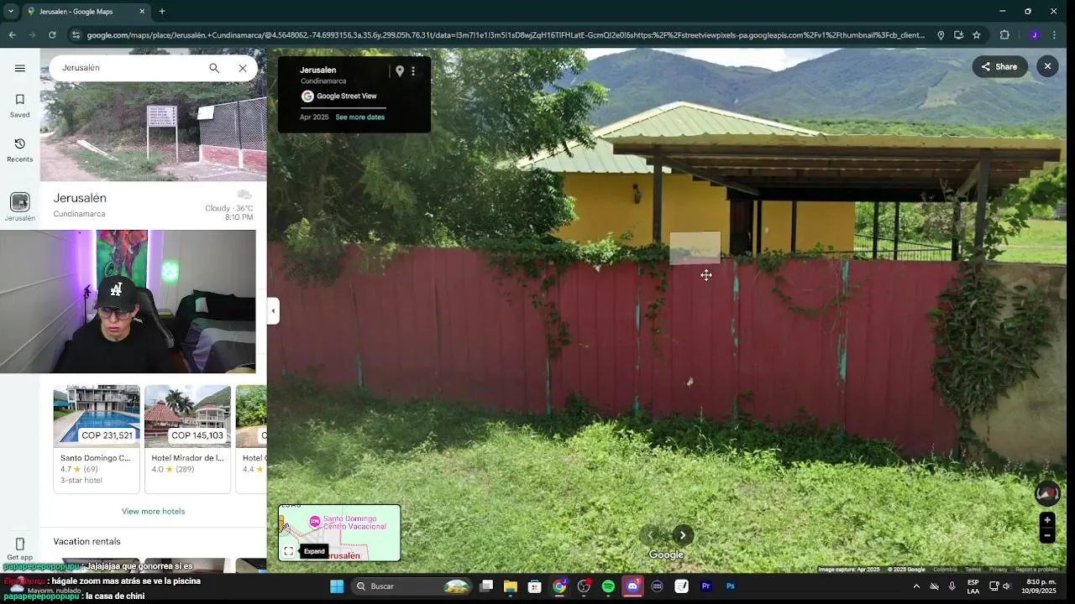Click the Vacation rentals heading
The image size is (1075, 604).
pos(87,541)
